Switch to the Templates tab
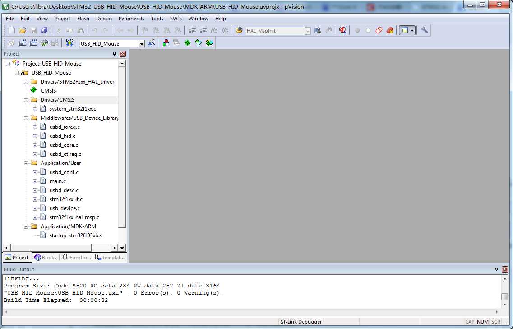513x329 pixels. [109, 258]
